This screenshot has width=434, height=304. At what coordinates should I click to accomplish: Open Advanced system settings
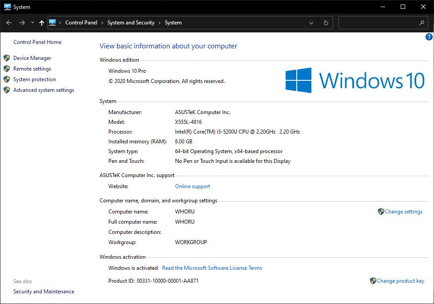pos(44,90)
